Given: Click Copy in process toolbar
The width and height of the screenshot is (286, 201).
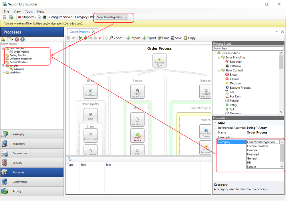Looking at the screenshot, I should (190, 38).
